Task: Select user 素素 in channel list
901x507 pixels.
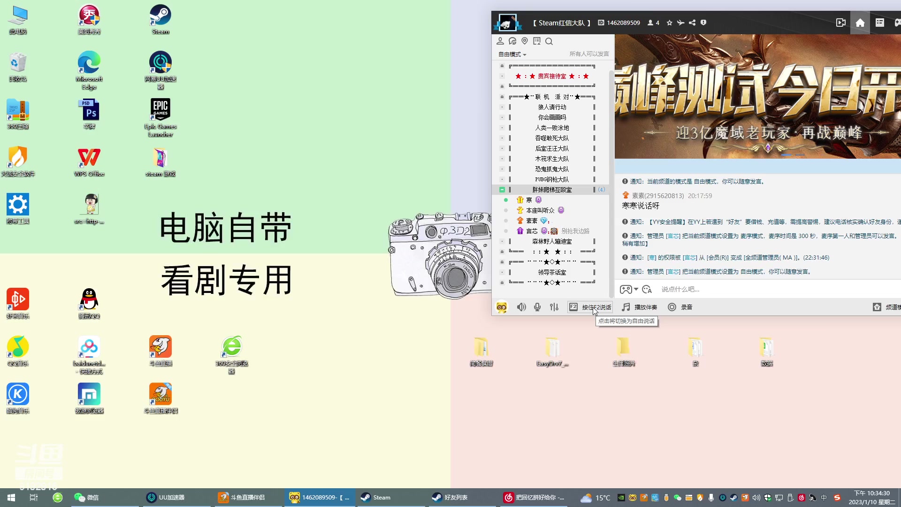Action: tap(532, 221)
